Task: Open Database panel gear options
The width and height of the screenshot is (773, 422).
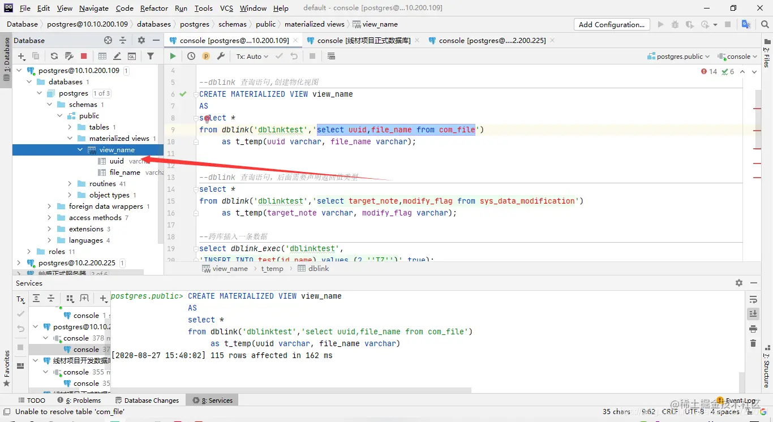Action: [141, 40]
